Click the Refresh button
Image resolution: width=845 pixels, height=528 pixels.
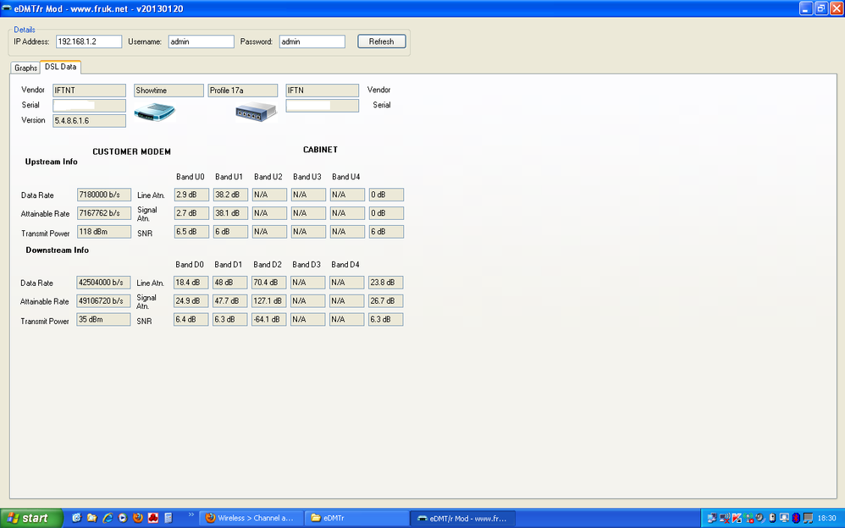coord(382,41)
